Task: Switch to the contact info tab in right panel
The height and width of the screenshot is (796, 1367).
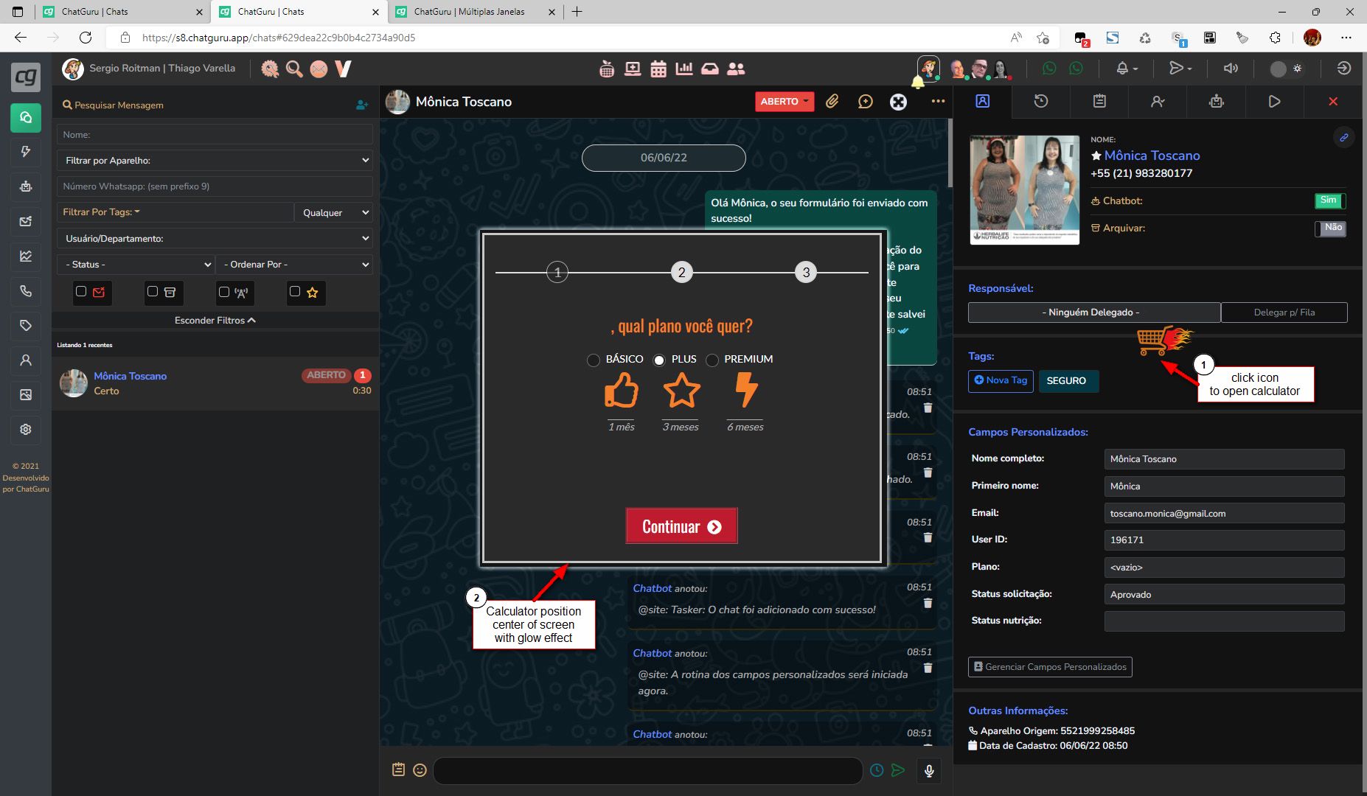Action: (x=982, y=102)
